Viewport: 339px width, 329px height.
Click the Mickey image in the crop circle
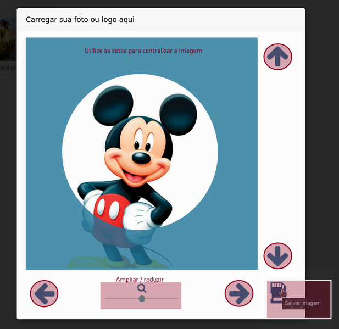pyautogui.click(x=140, y=151)
